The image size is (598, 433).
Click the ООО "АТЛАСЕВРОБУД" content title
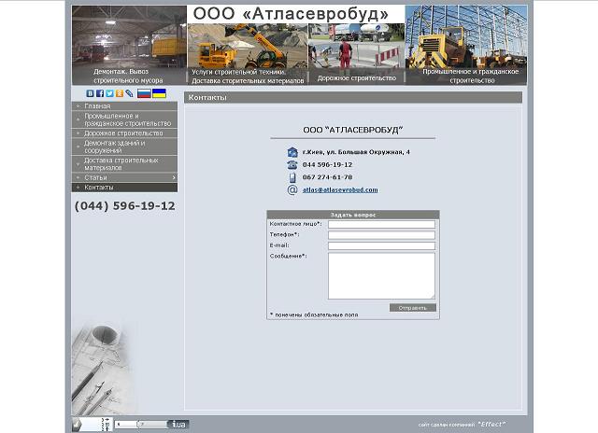(x=353, y=130)
